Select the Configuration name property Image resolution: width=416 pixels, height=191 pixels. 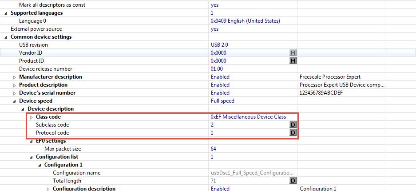pyautogui.click(x=77, y=173)
